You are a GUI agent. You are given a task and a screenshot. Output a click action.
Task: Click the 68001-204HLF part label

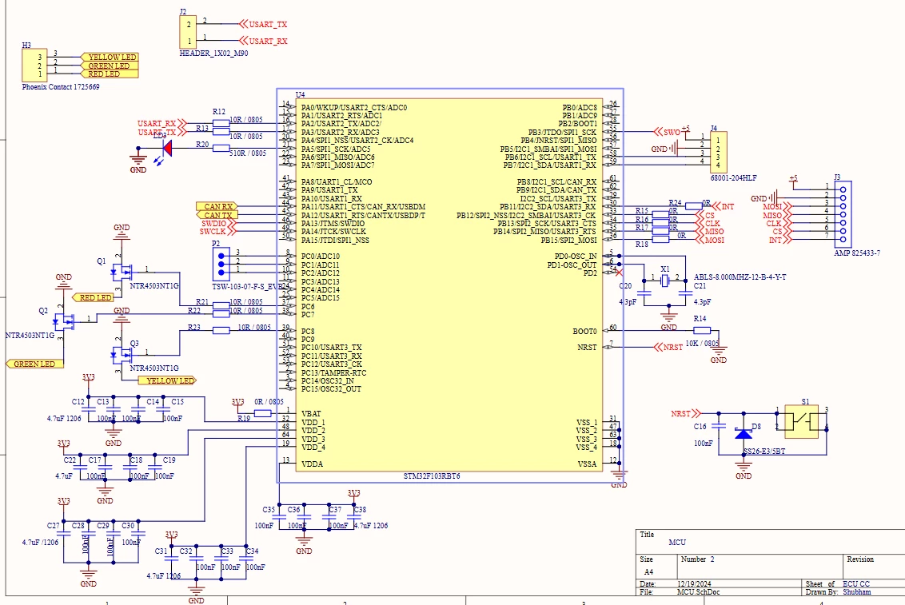point(734,177)
